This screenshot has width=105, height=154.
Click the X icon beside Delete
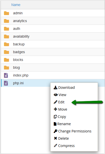pos(56,138)
